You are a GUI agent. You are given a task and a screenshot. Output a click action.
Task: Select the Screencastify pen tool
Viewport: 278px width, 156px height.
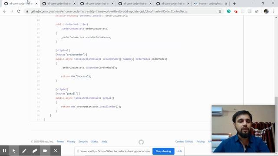coord(24,151)
